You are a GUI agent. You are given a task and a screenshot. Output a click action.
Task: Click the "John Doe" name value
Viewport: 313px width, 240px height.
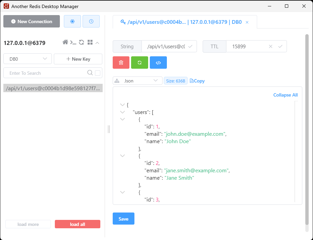(178, 141)
